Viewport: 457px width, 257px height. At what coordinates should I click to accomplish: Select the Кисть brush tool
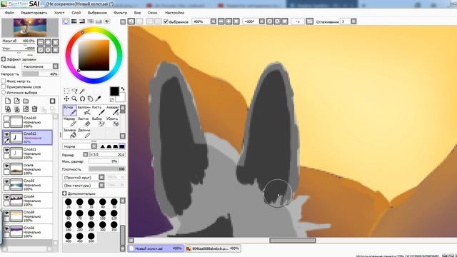tap(98, 111)
